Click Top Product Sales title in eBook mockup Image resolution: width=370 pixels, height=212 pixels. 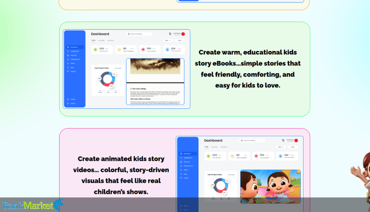(102, 68)
